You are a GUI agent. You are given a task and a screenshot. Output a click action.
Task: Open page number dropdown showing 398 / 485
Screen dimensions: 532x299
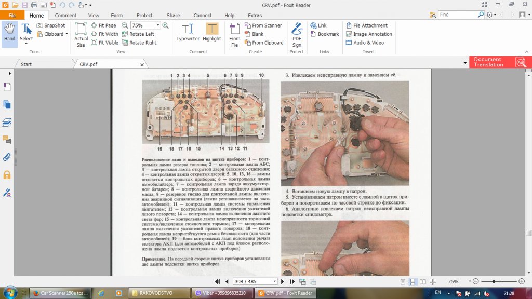[274, 281]
